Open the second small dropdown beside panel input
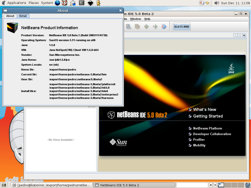251x188 pixels. (x=215, y=185)
